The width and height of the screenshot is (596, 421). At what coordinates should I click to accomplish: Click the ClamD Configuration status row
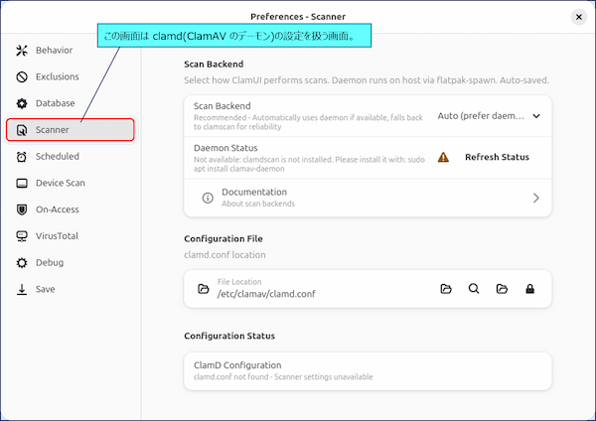(x=368, y=371)
